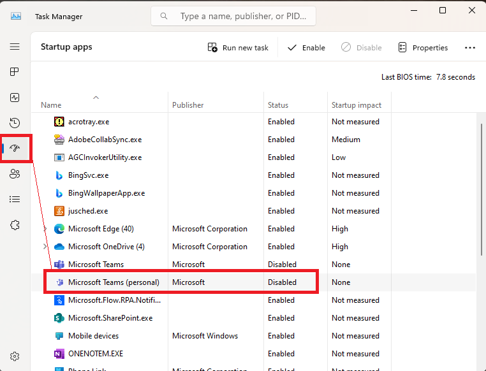Click the AGCInvokerUtility.exe icon
The image size is (486, 371).
59,157
